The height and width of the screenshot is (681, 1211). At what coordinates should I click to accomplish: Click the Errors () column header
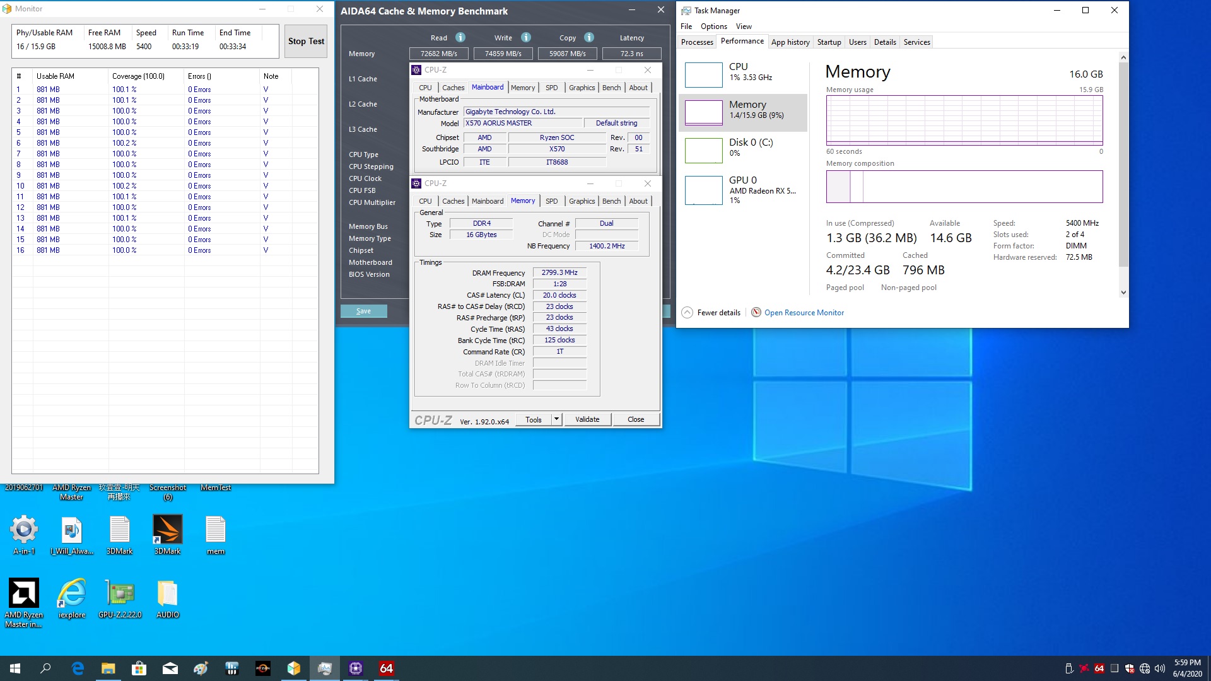pos(222,76)
